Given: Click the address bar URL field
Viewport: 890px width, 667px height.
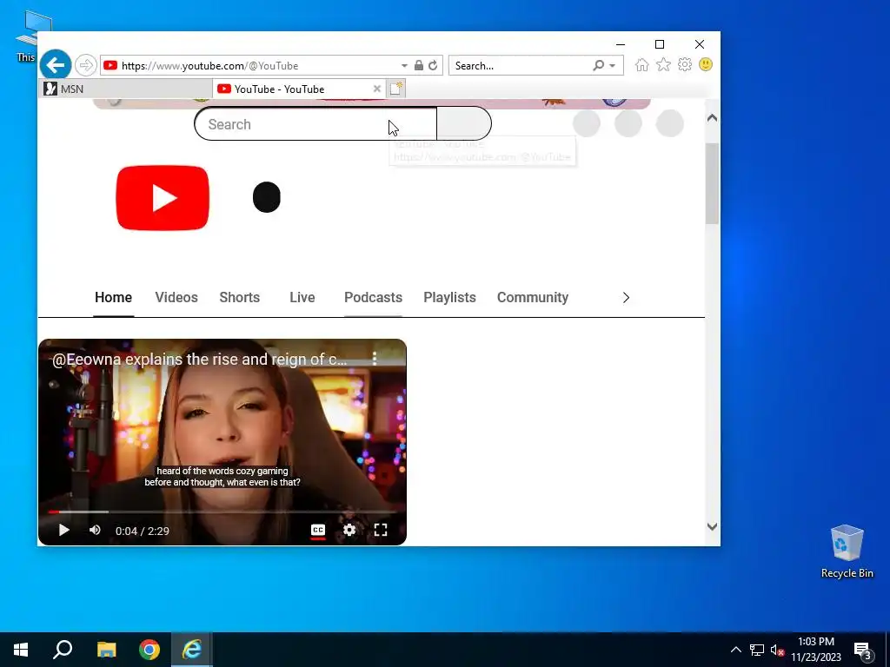Looking at the screenshot, I should click(249, 65).
